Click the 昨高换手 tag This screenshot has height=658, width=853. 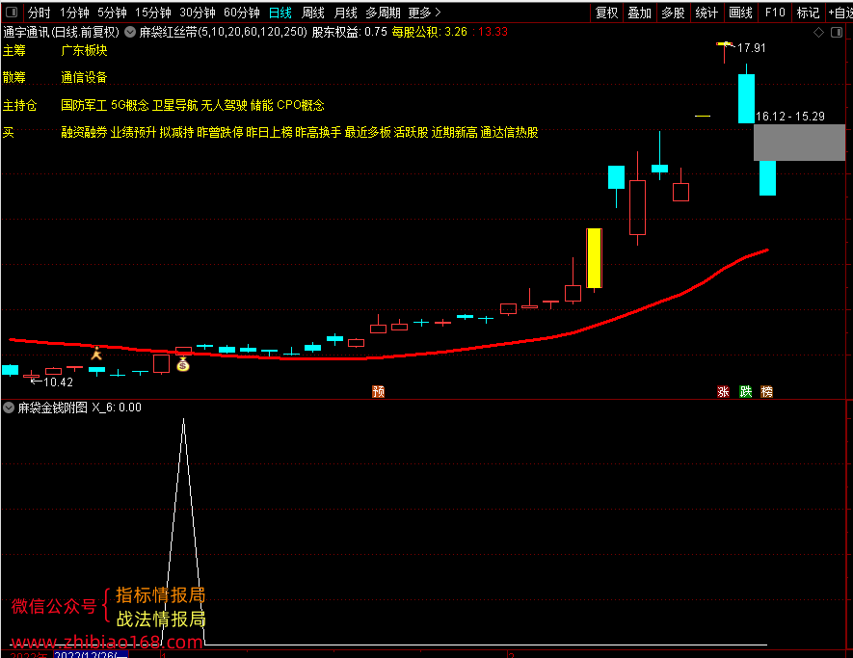pos(318,132)
